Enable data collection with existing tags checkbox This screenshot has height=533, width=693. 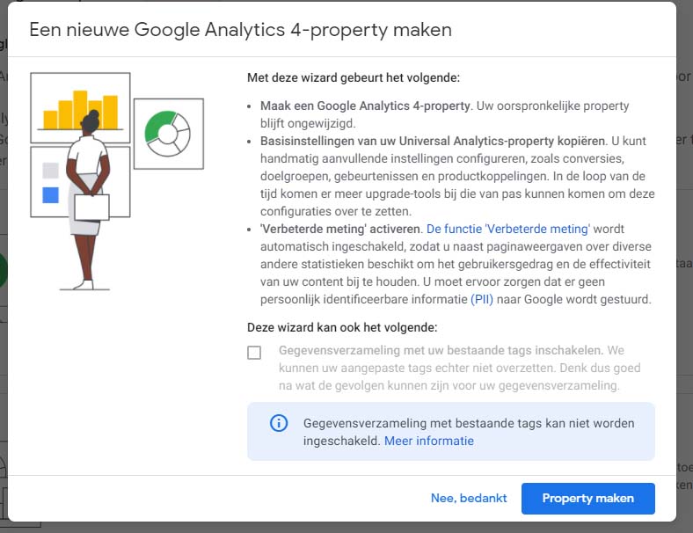pos(254,353)
